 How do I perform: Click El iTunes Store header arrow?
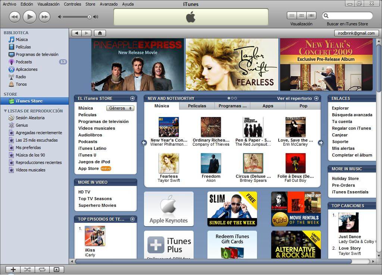tap(132, 98)
